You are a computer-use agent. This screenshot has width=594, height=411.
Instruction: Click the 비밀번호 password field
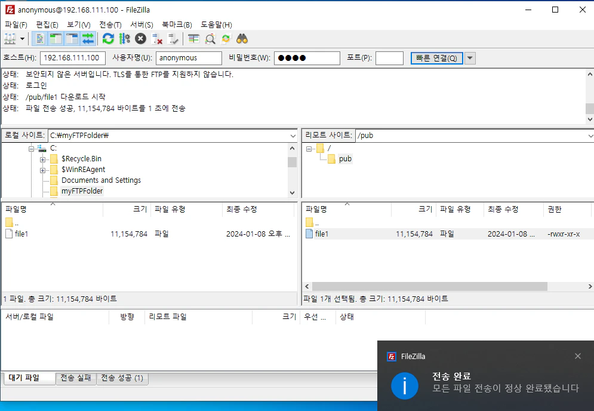click(x=307, y=58)
